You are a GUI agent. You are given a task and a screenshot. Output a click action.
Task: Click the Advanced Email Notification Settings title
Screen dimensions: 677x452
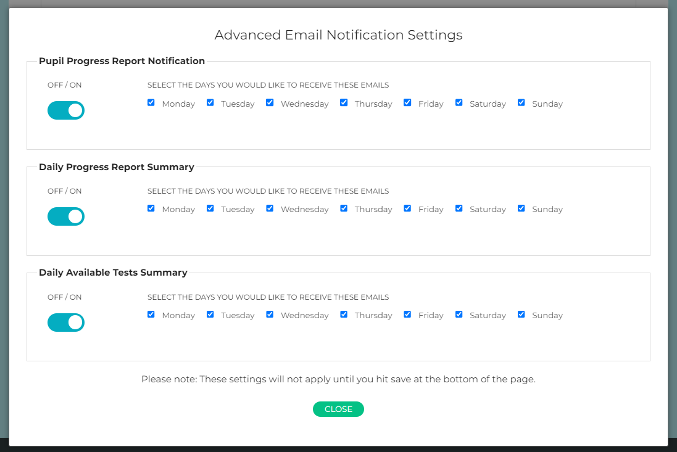coord(338,35)
